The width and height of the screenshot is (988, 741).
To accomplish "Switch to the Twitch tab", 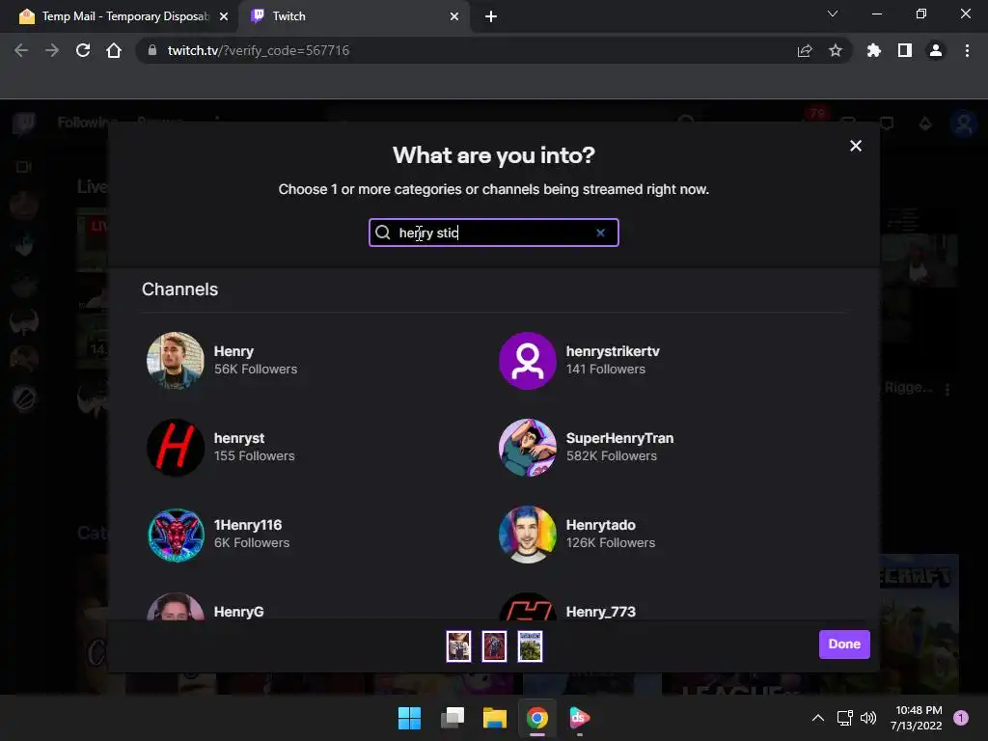I will pyautogui.click(x=353, y=16).
